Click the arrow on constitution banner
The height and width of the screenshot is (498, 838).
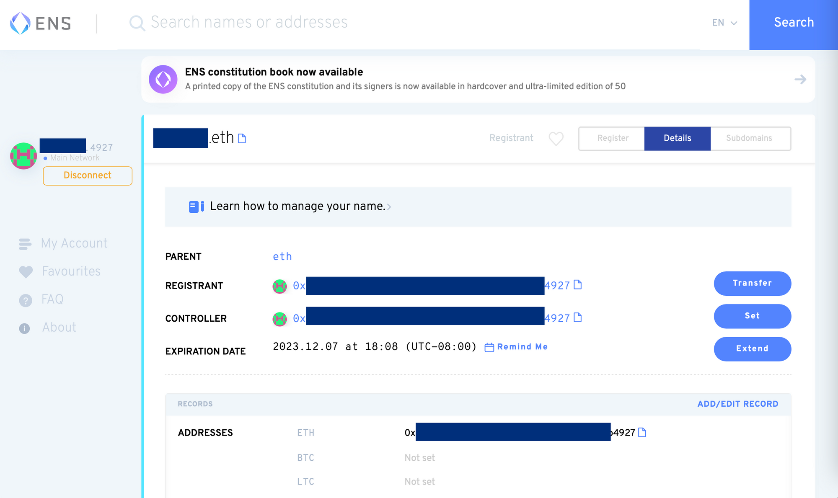click(800, 79)
